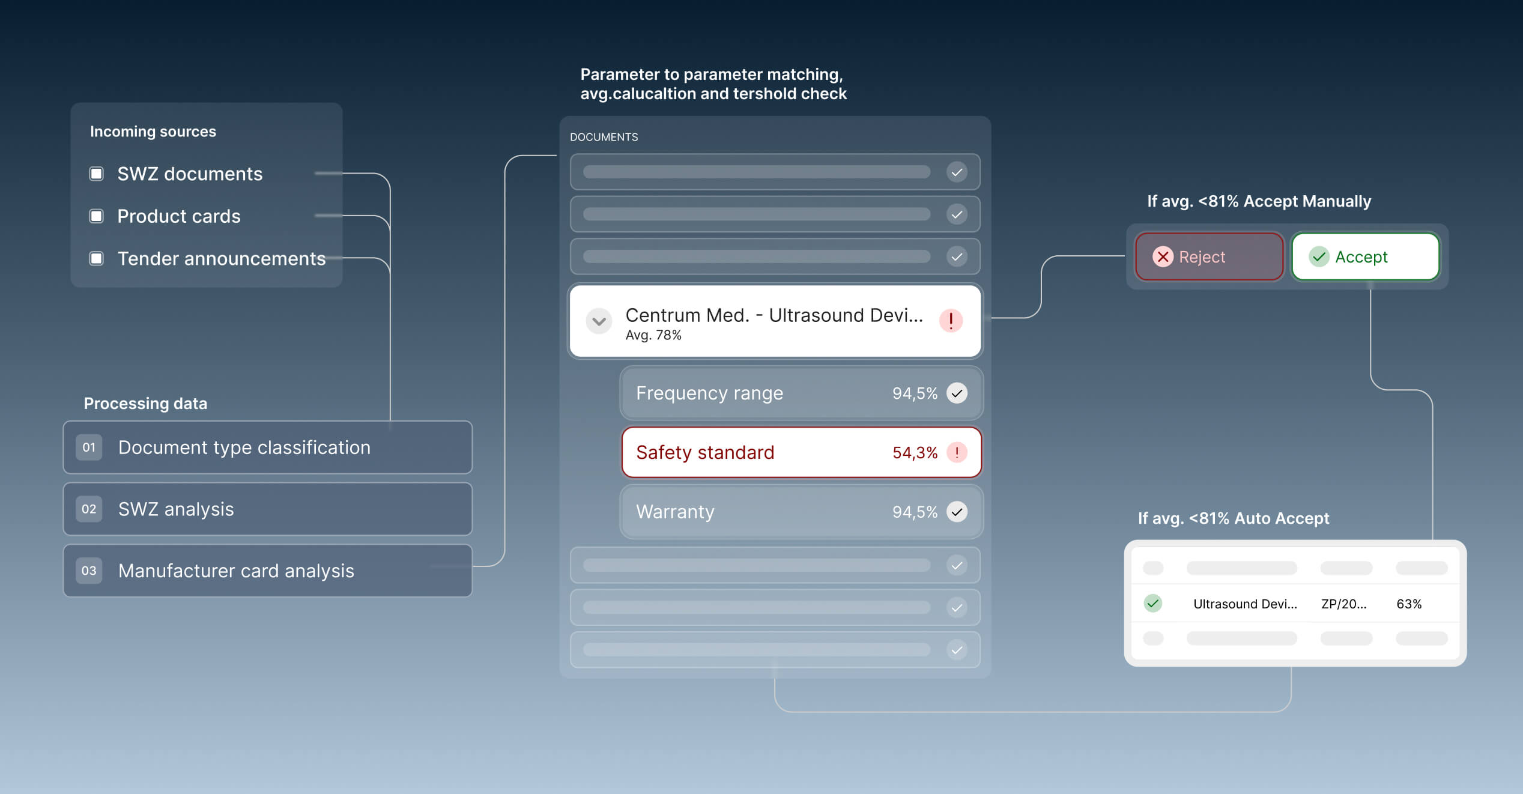Open the Frequency range parameter row
1523x794 pixels.
[801, 393]
